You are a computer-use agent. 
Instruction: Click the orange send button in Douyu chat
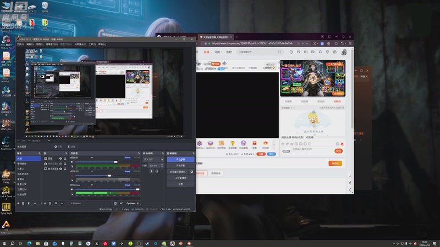[x=338, y=151]
